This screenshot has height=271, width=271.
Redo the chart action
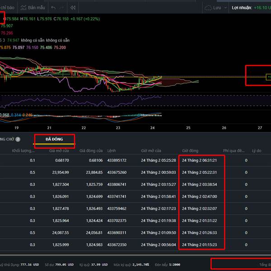click(x=61, y=8)
